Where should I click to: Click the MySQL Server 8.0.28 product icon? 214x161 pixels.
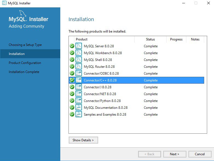click(79, 46)
